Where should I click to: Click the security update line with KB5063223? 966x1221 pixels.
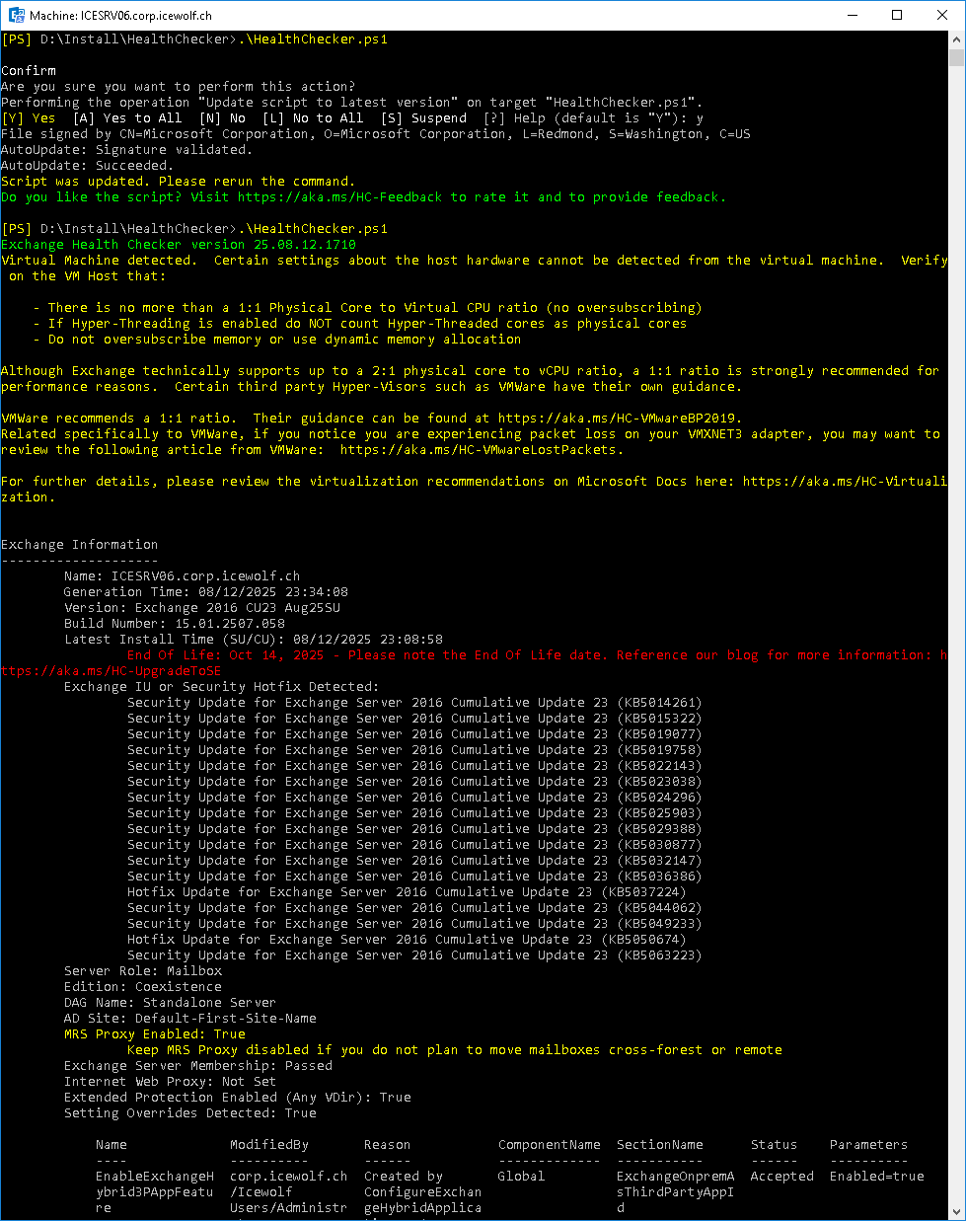[414, 955]
